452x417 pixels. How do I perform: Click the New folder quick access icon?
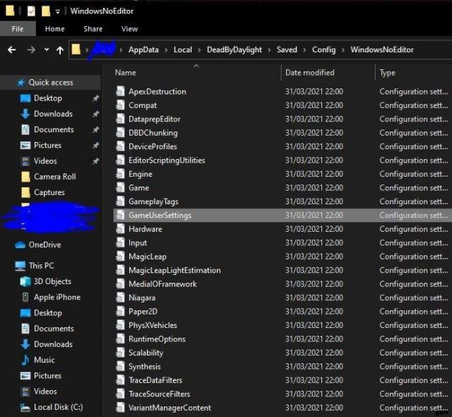46,11
